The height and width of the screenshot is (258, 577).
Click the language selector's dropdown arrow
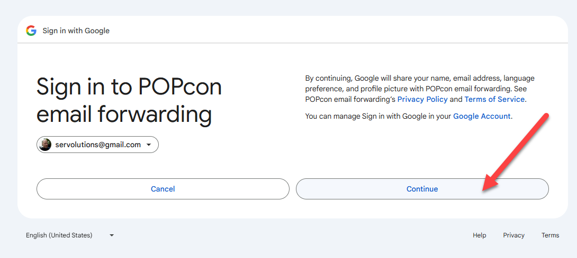[112, 235]
